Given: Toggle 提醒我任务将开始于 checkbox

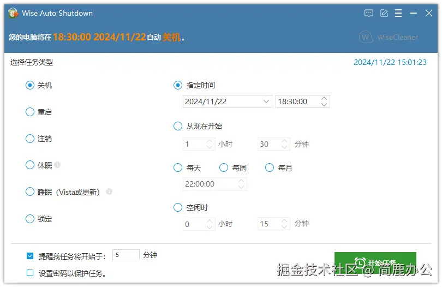Looking at the screenshot, I should pyautogui.click(x=30, y=256).
